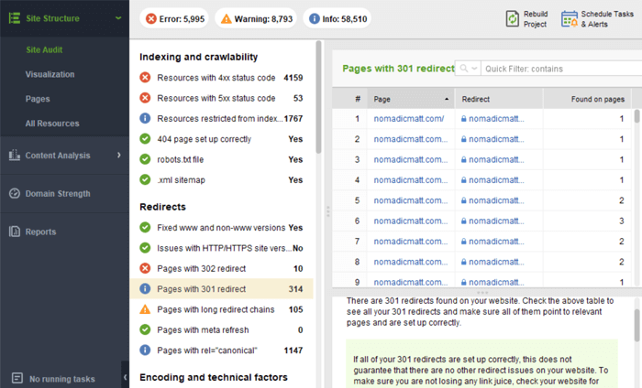Click check icon for .xml sitemap
642x388 pixels.
click(145, 179)
